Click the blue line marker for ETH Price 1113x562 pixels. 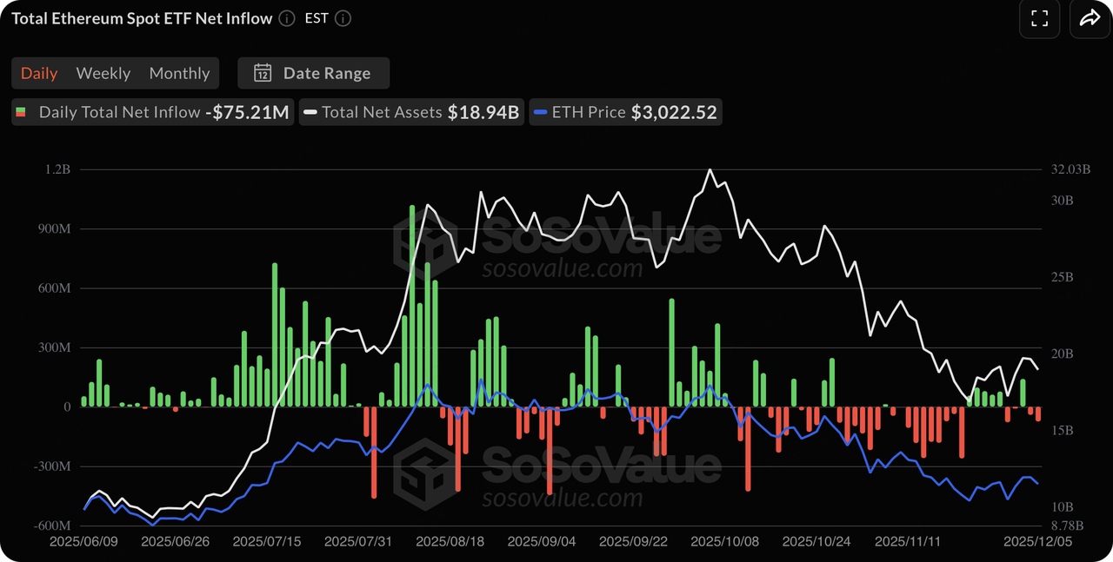(x=540, y=112)
